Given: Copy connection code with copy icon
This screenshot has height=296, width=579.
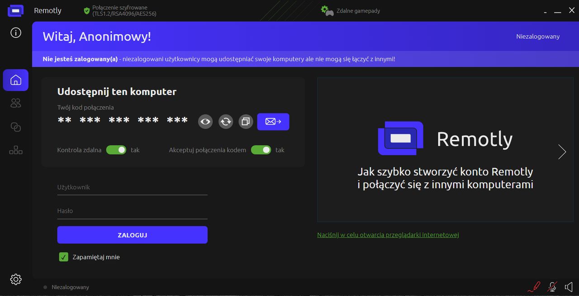Looking at the screenshot, I should click(246, 121).
